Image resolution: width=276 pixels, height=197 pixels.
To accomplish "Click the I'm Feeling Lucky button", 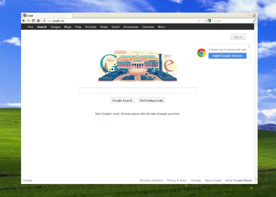I will [x=151, y=100].
